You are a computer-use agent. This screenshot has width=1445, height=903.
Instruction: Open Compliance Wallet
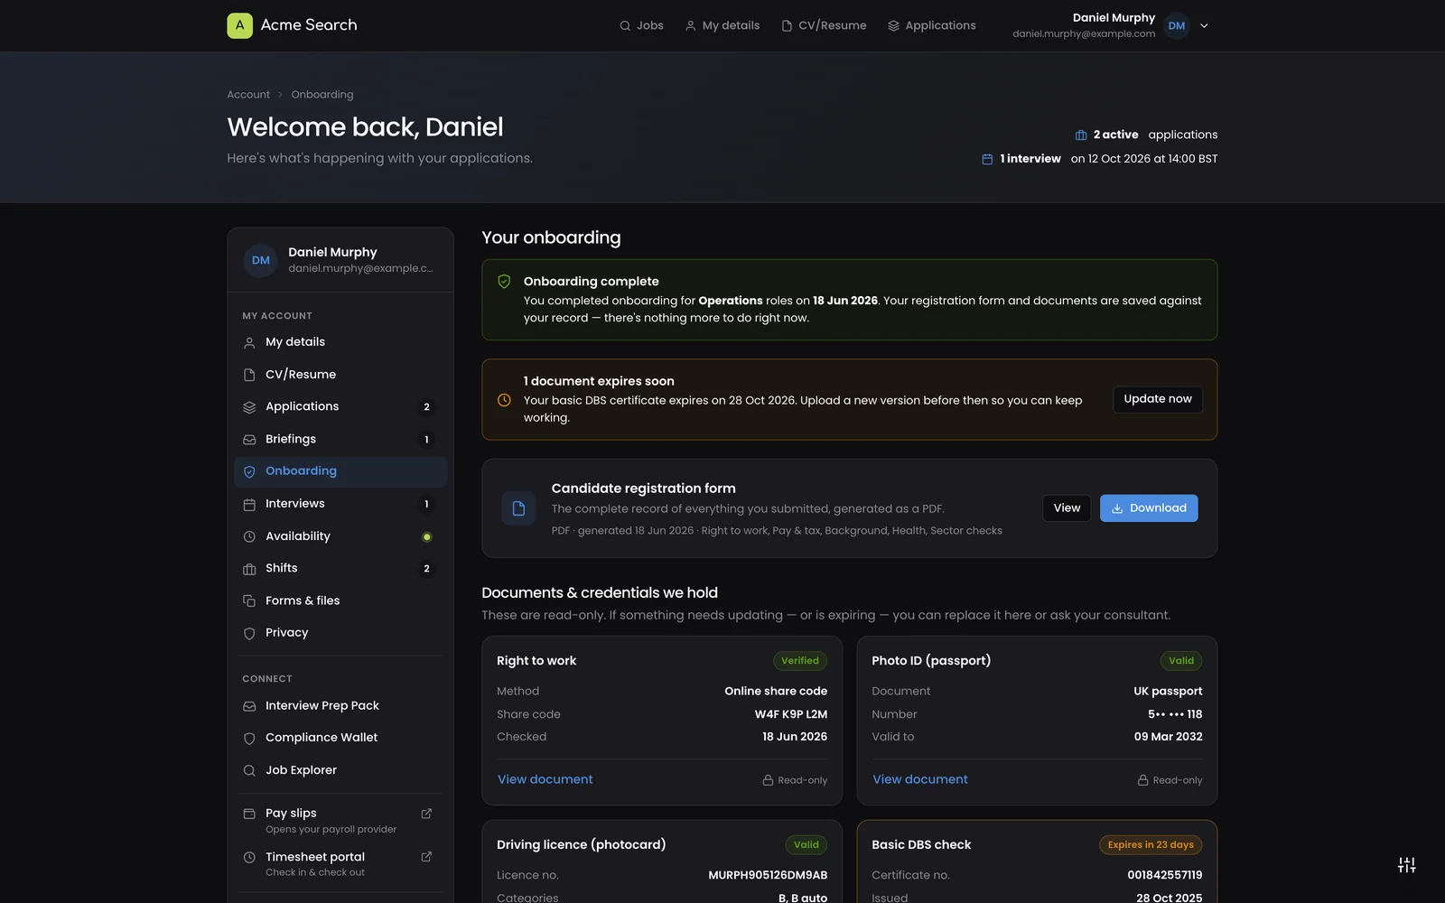(x=340, y=738)
